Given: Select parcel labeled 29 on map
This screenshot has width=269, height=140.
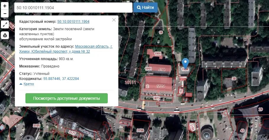Looking at the screenshot, I should coord(260,109).
